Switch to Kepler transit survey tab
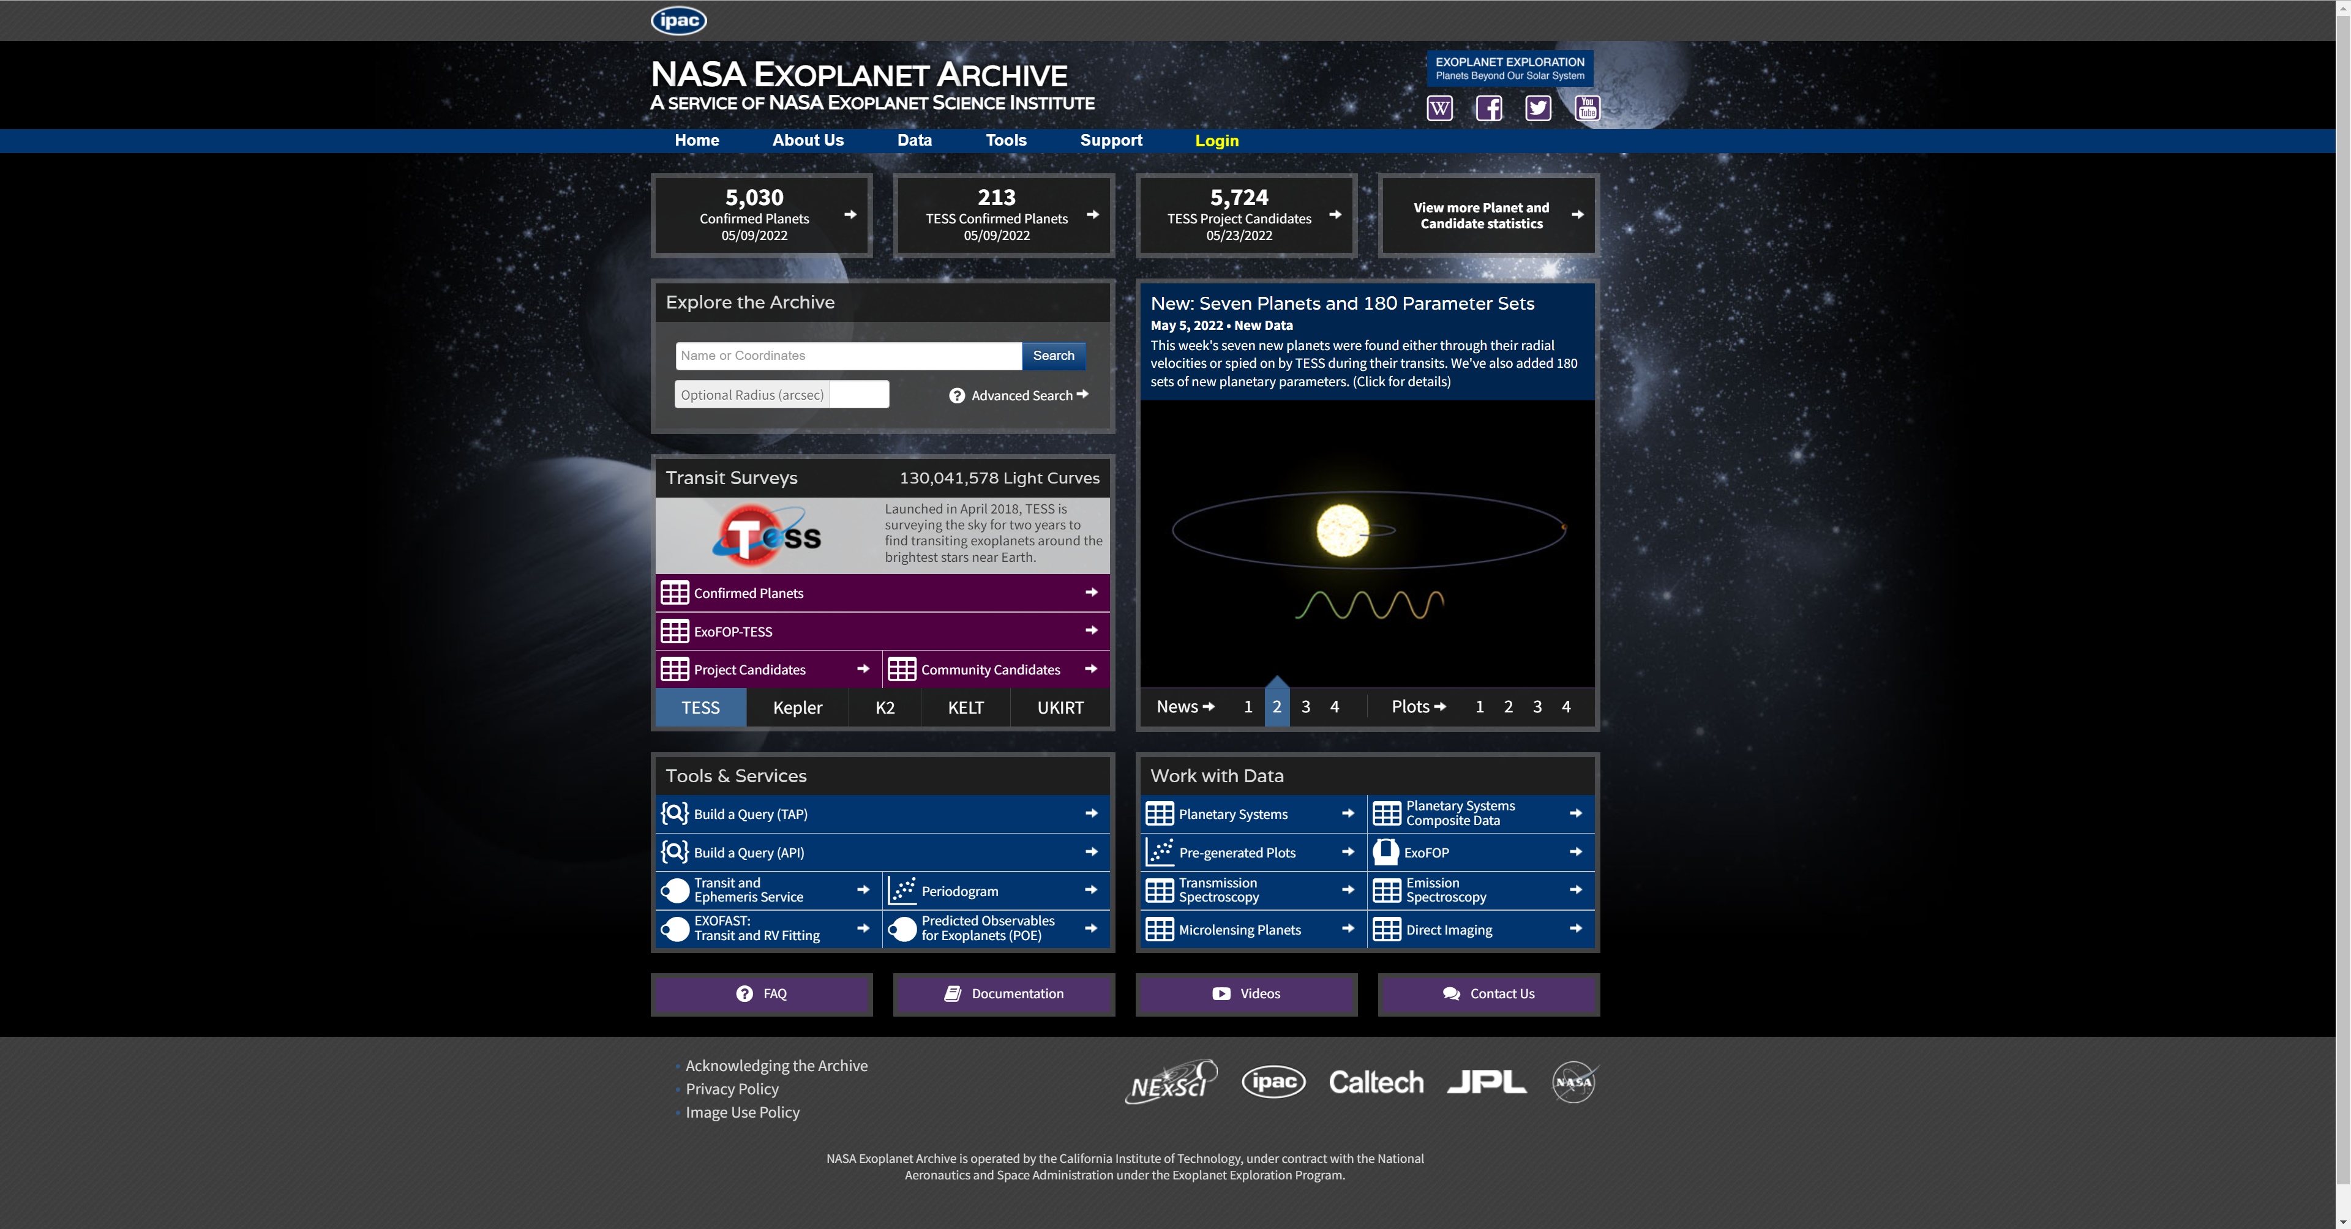 coord(797,707)
